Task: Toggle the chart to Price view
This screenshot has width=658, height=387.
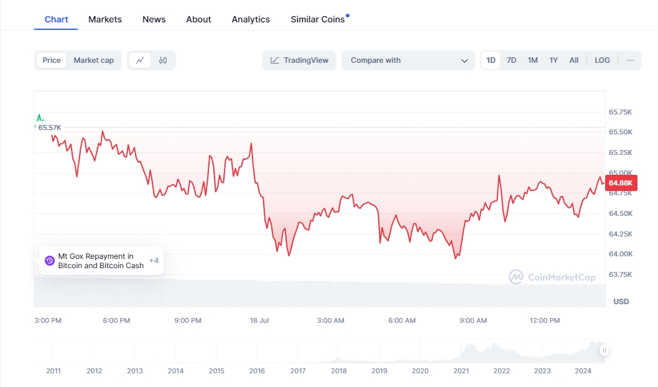Action: (52, 60)
